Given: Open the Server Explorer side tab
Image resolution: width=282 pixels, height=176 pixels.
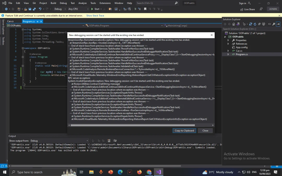Looking at the screenshot, I should tap(3, 27).
